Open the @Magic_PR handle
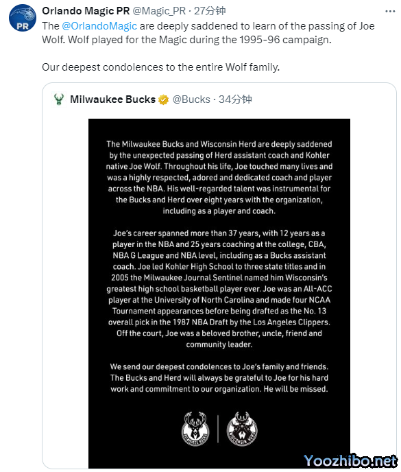The width and height of the screenshot is (401, 472). click(x=159, y=11)
